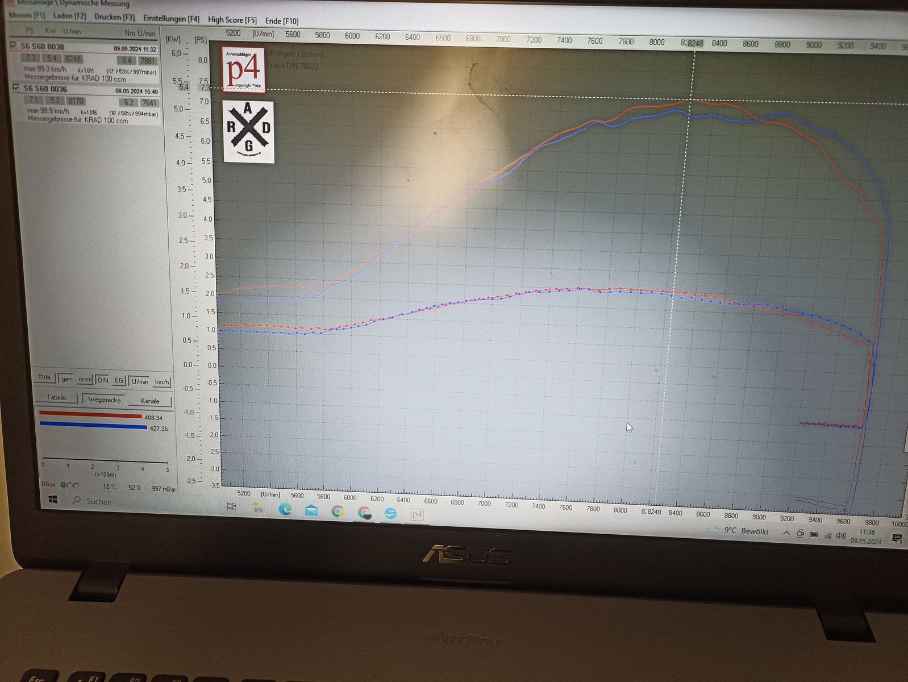Open the Einstellungen [F4] menu
This screenshot has height=682, width=908.
pos(171,19)
